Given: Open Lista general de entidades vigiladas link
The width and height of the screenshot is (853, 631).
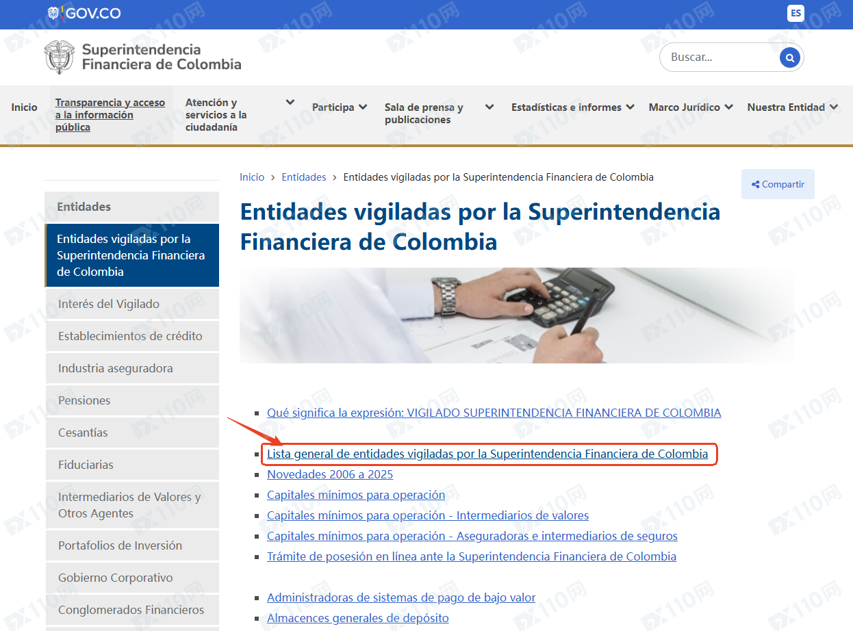Looking at the screenshot, I should (487, 454).
